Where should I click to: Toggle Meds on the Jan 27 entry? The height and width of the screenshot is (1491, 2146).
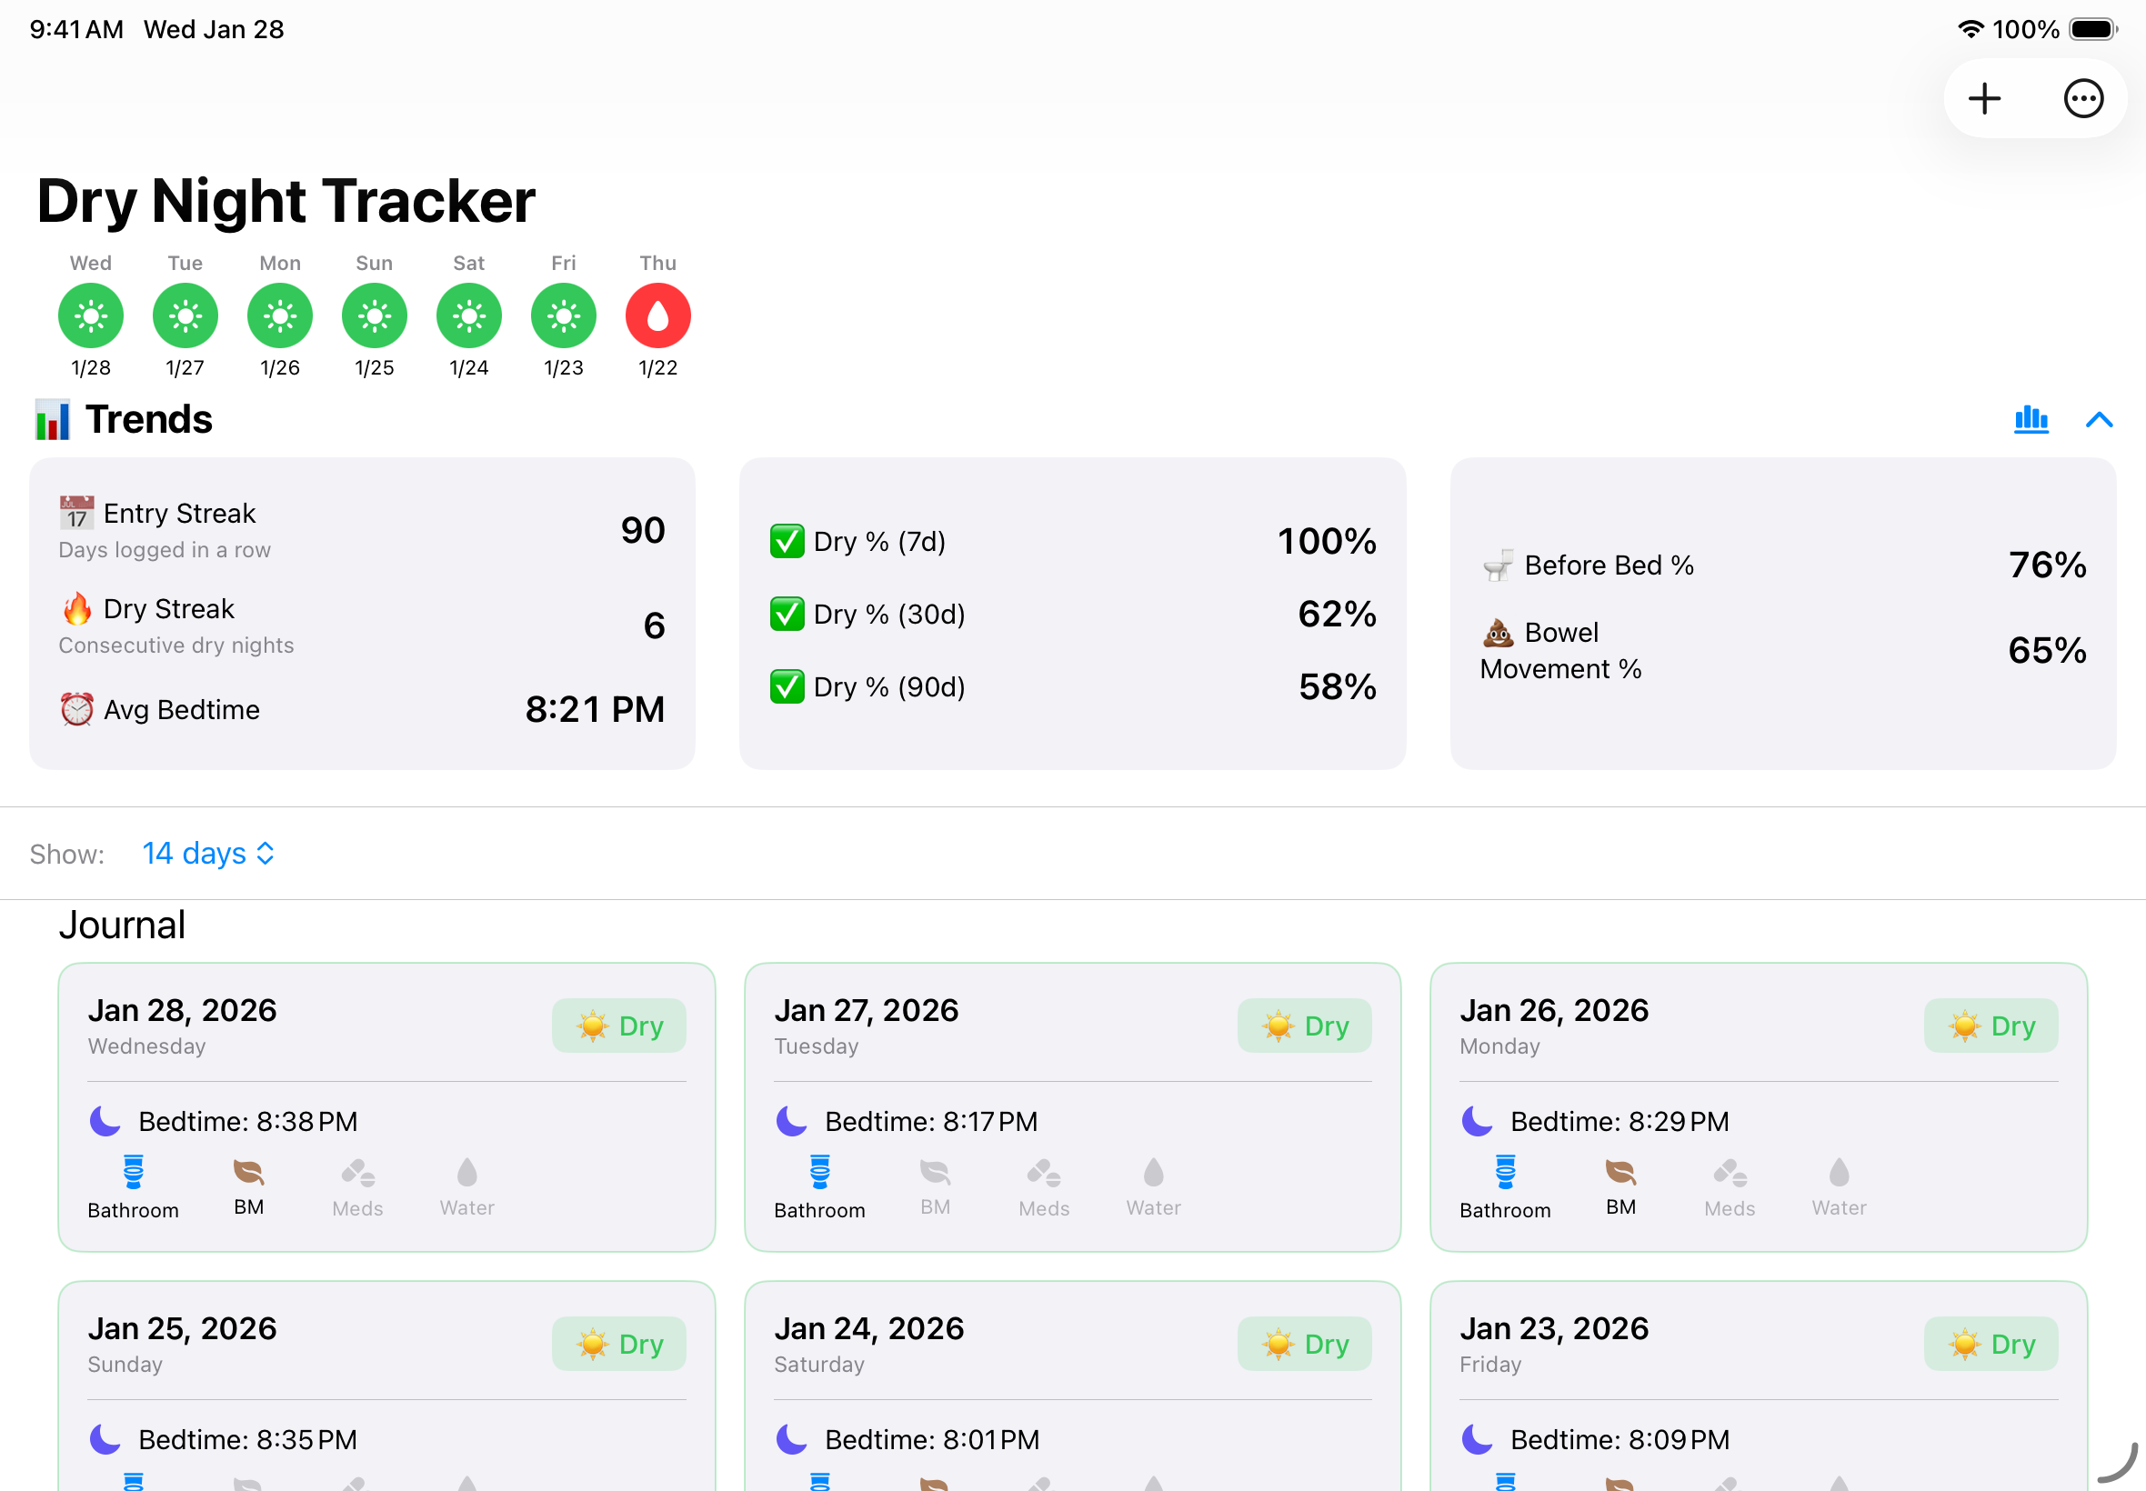click(x=1044, y=1187)
